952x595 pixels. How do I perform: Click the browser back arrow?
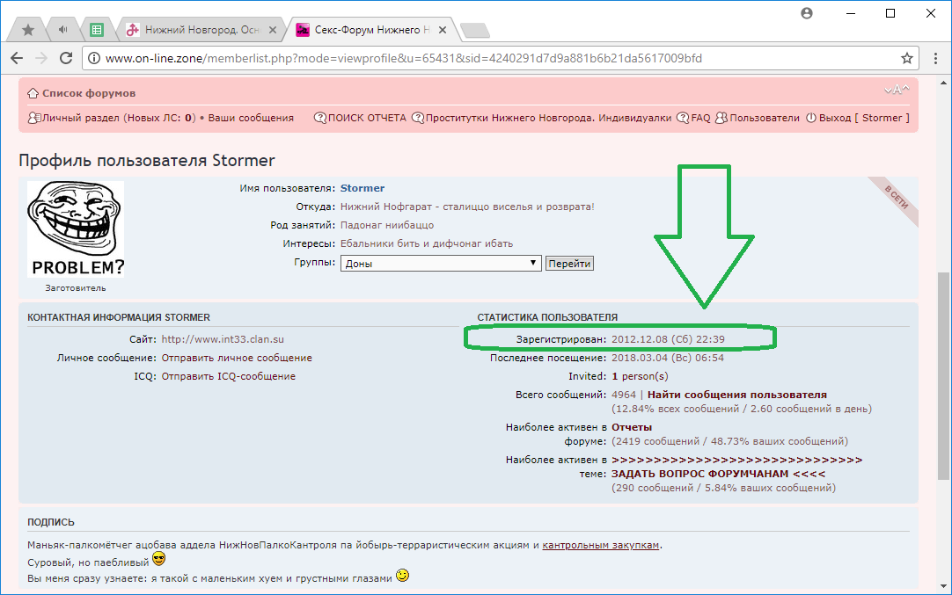click(x=17, y=58)
